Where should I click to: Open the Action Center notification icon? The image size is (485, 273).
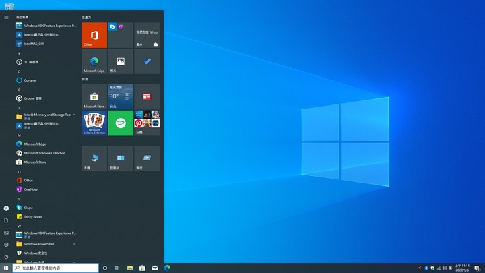pos(478,268)
